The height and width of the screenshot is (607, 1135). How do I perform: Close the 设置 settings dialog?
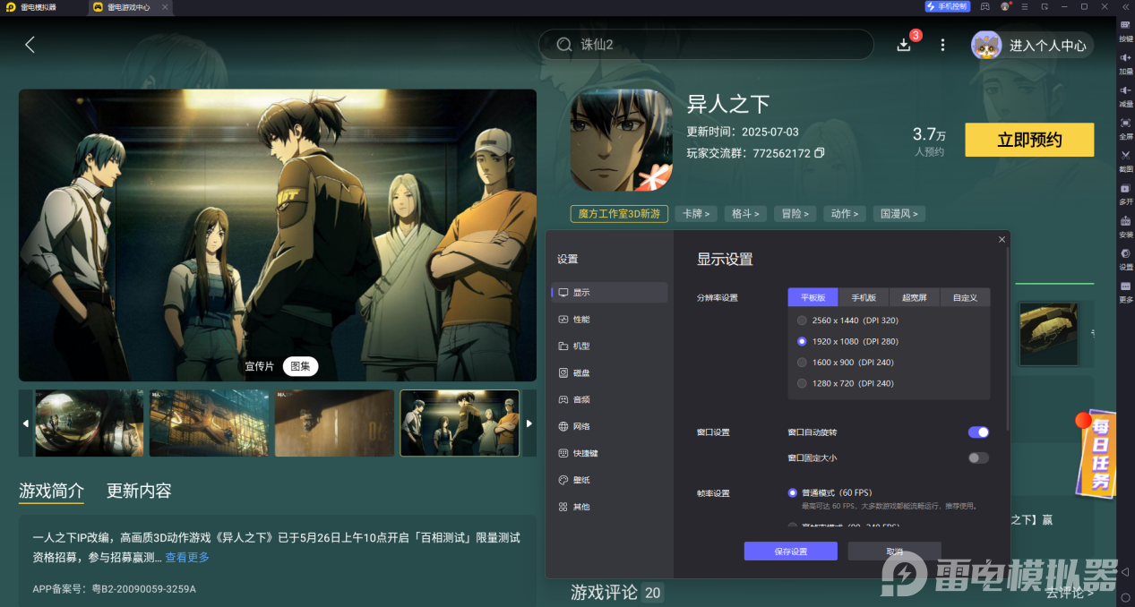coord(1002,239)
